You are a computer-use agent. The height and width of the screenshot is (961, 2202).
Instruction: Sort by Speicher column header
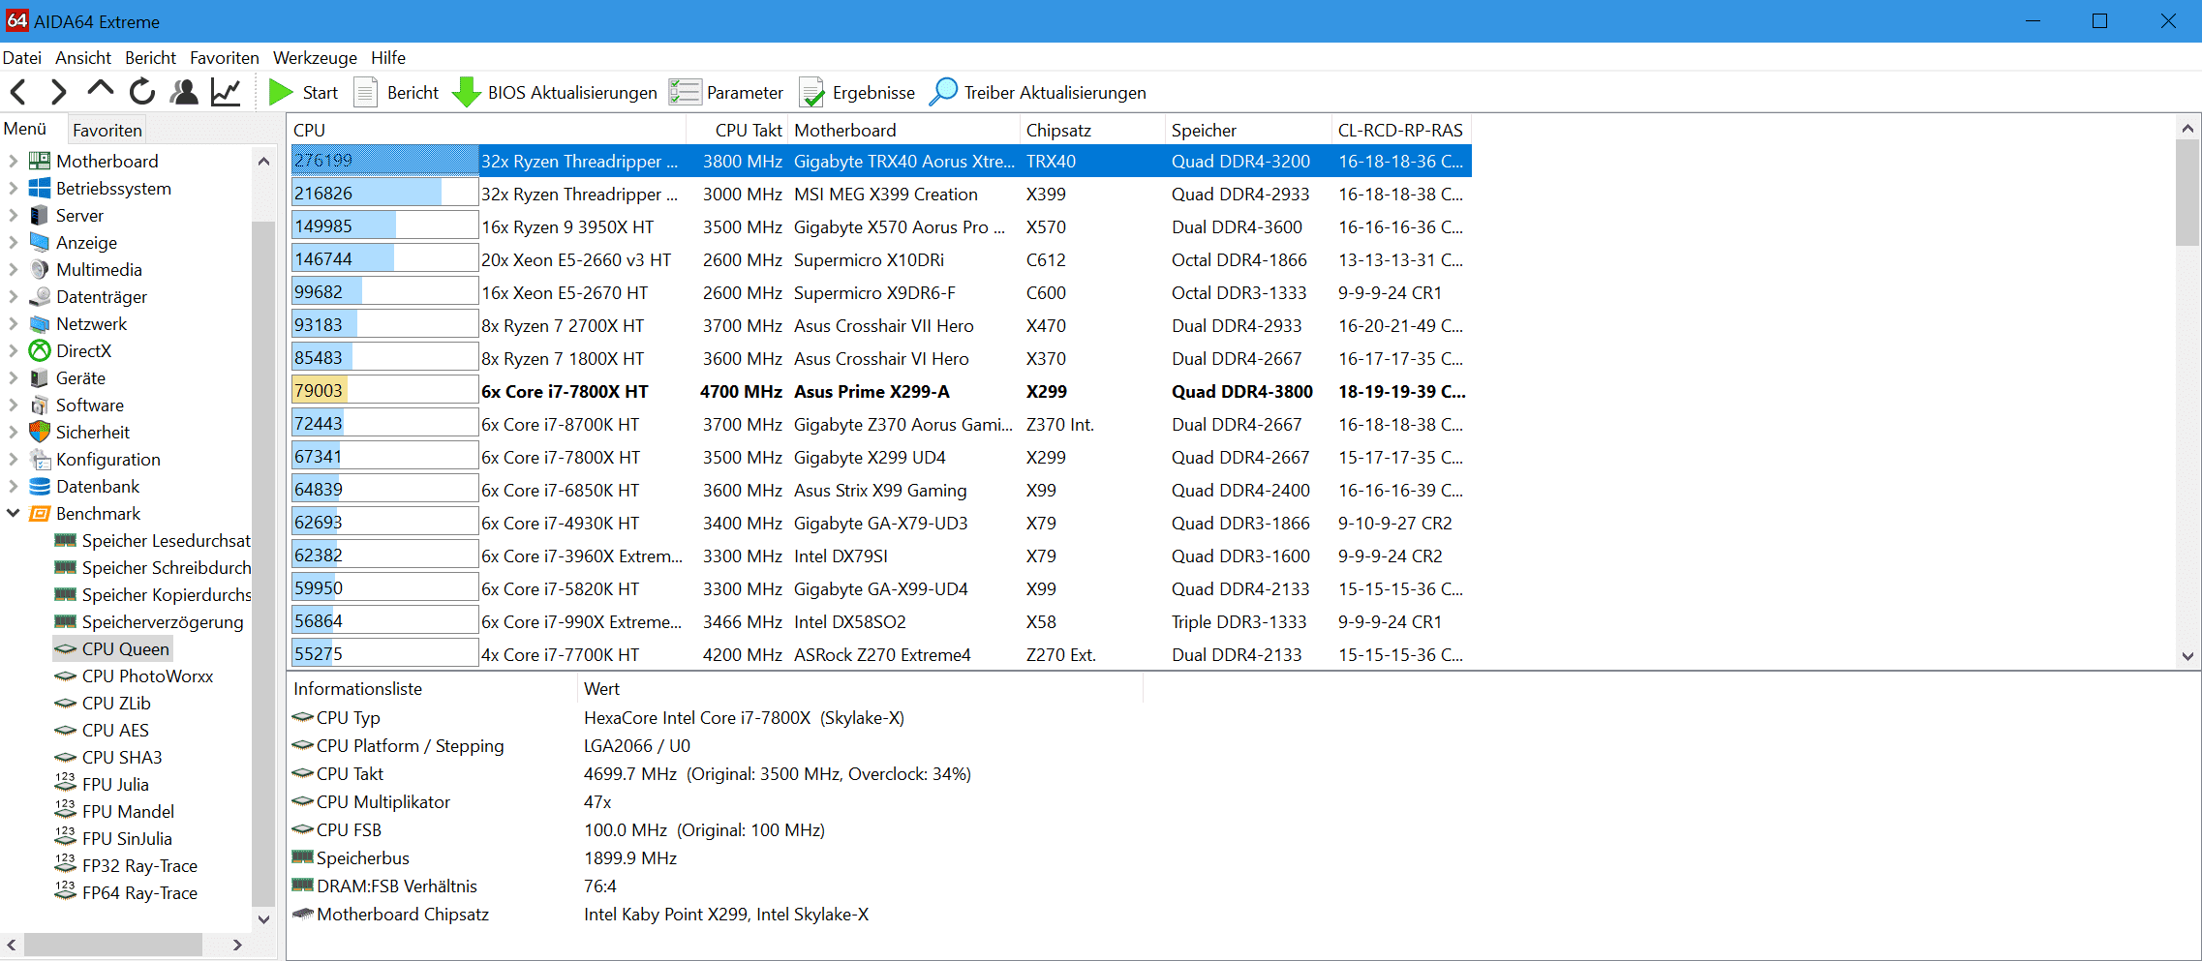(x=1249, y=130)
